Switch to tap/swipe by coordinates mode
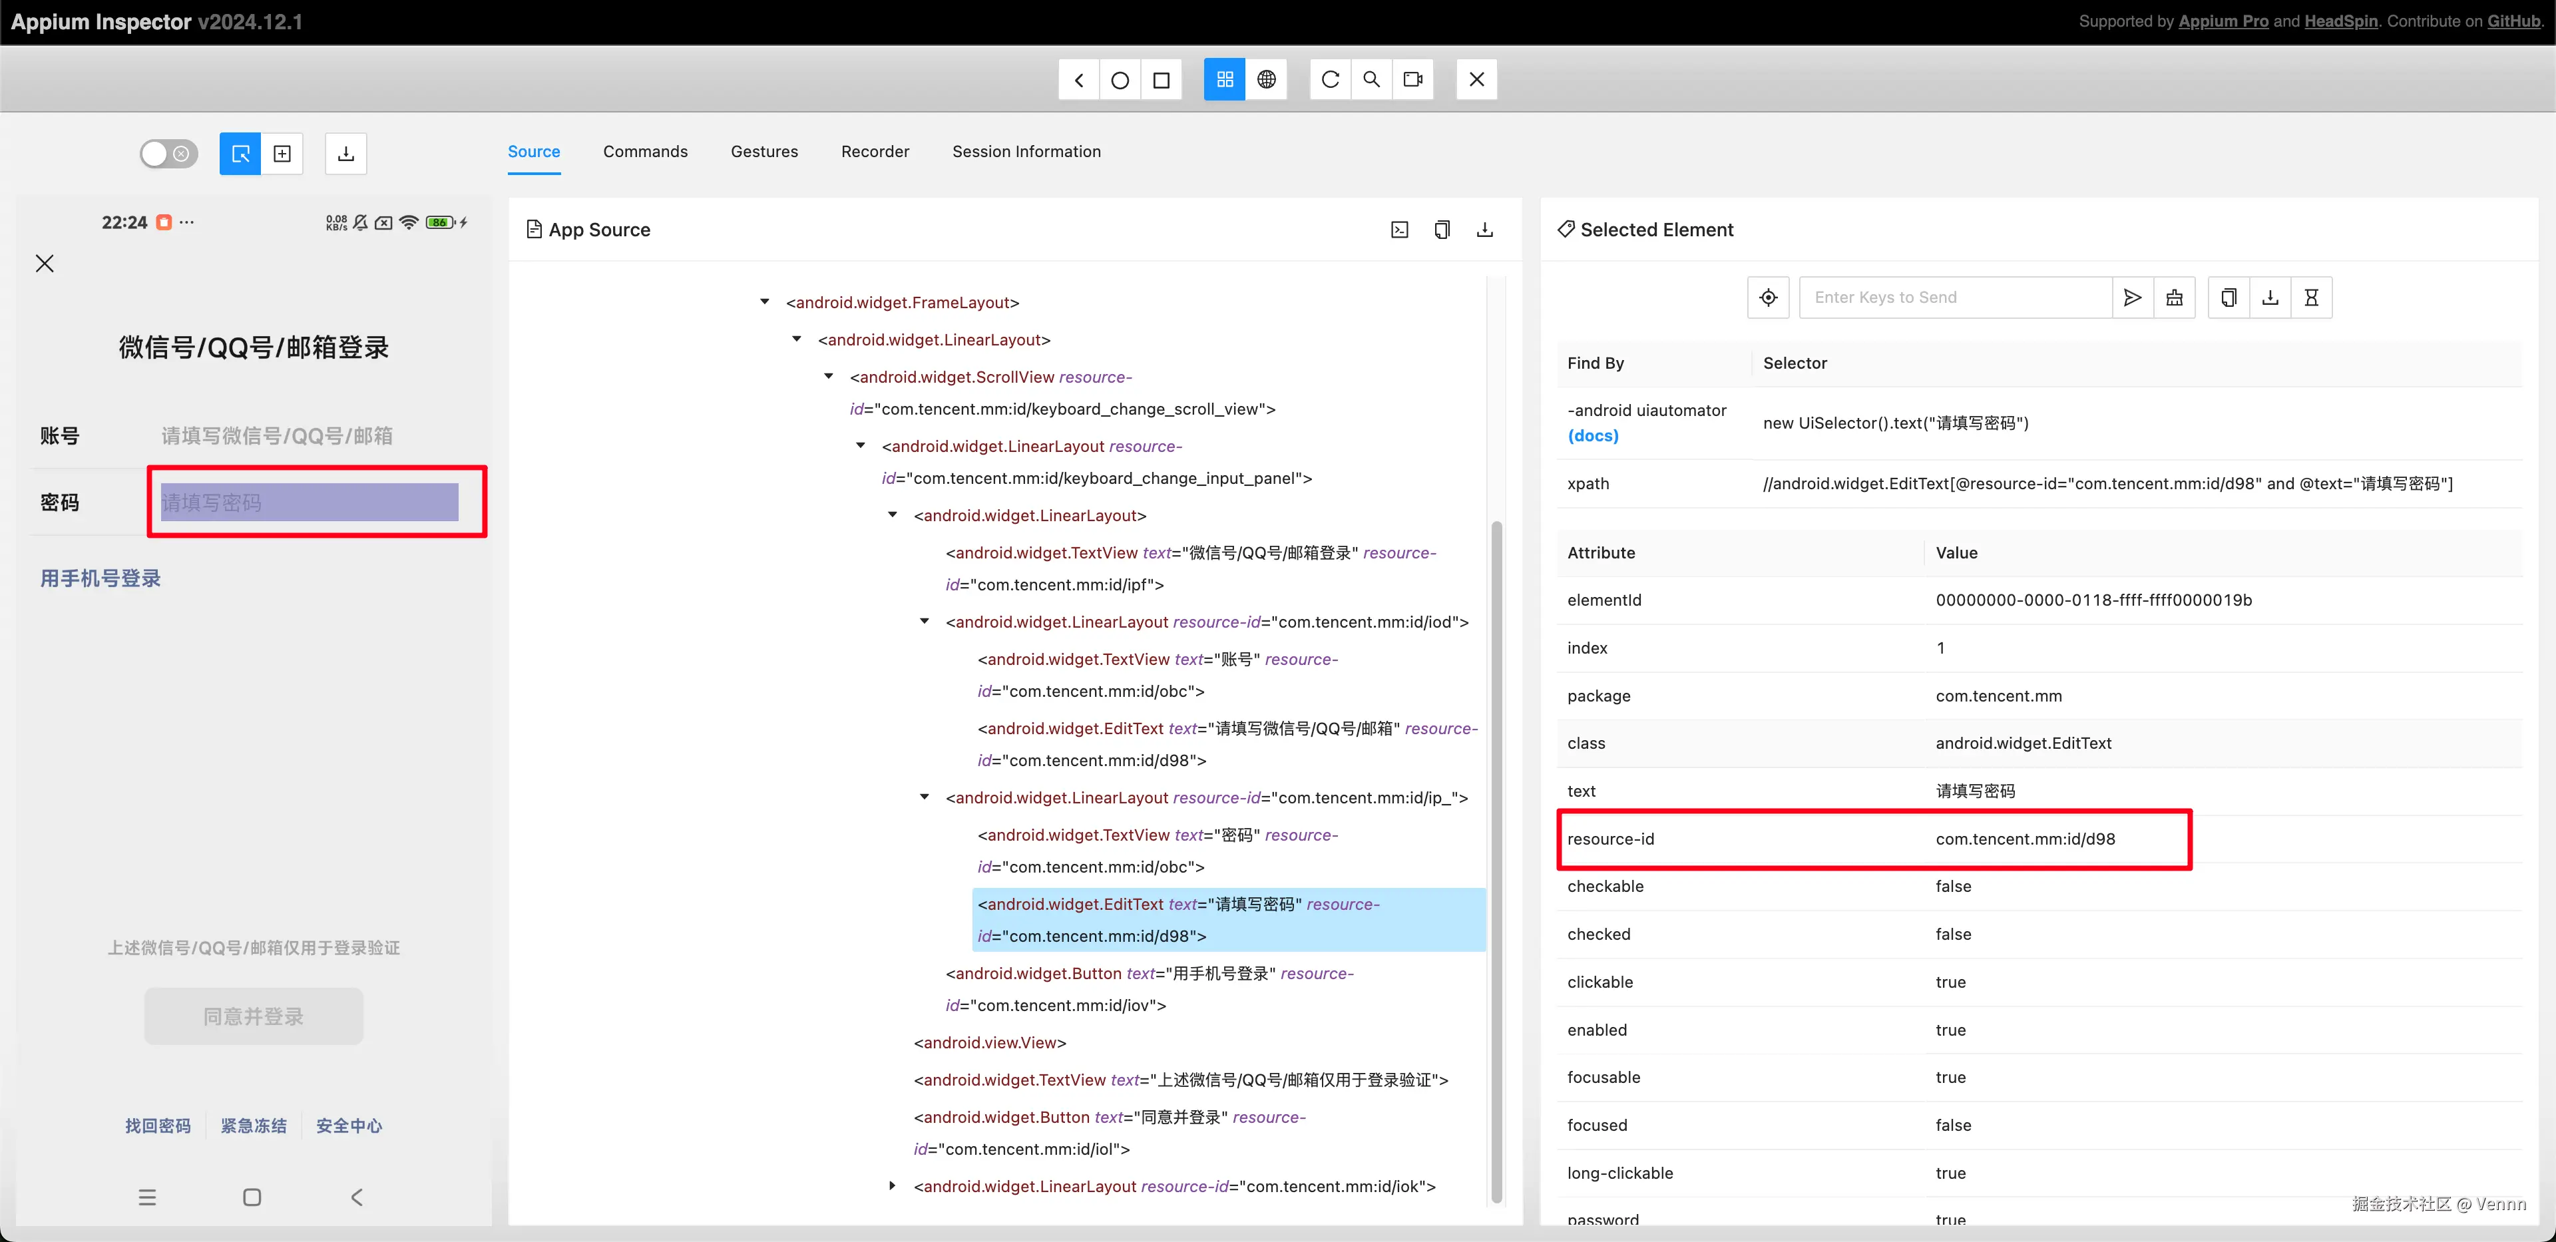This screenshot has width=2556, height=1242. (283, 154)
